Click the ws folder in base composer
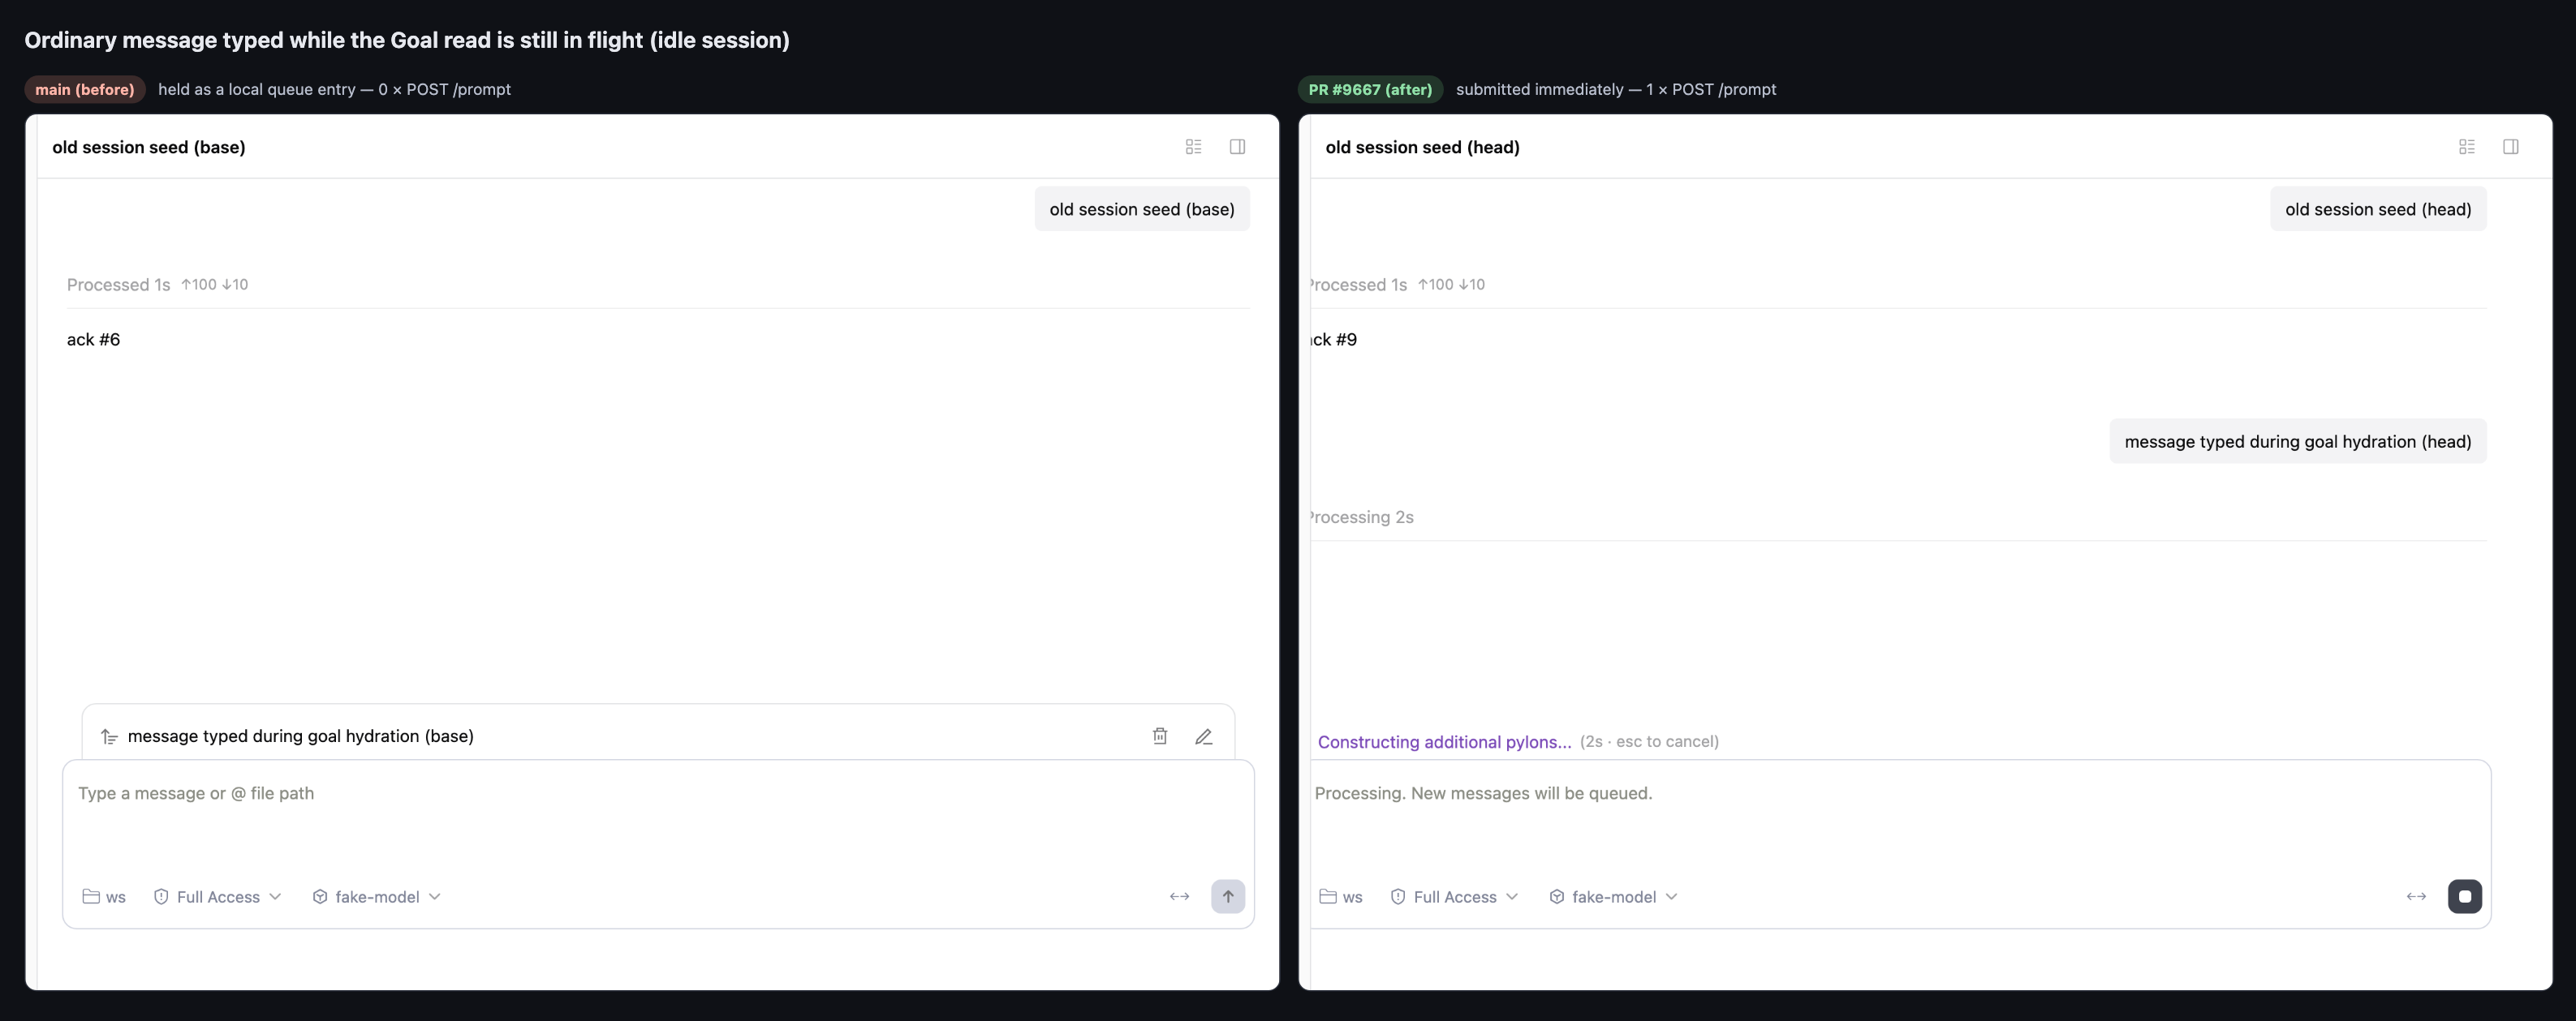This screenshot has height=1021, width=2576. click(x=104, y=897)
